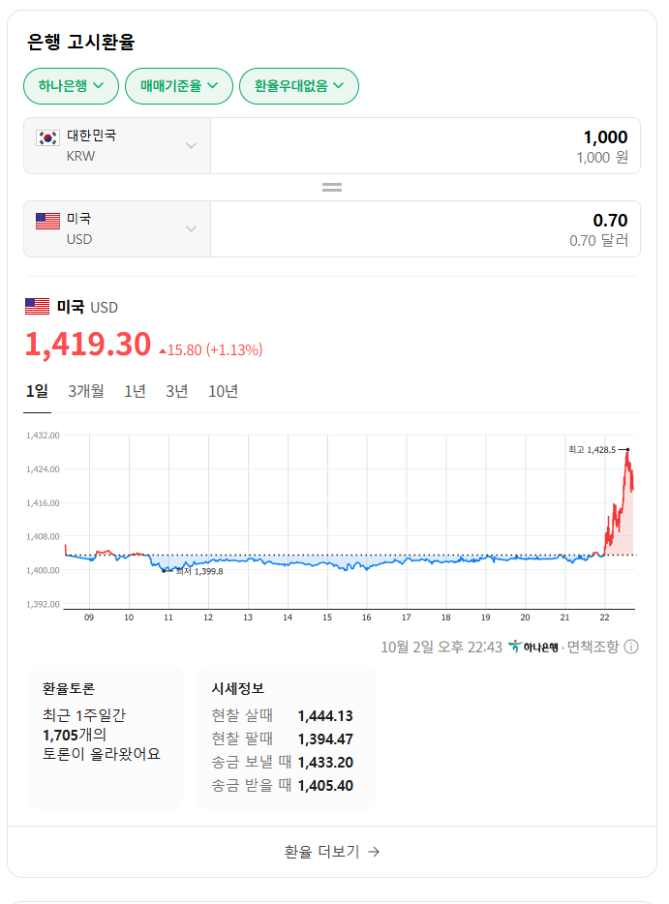Click the US flag beside 미국 USD heading

[x=37, y=307]
